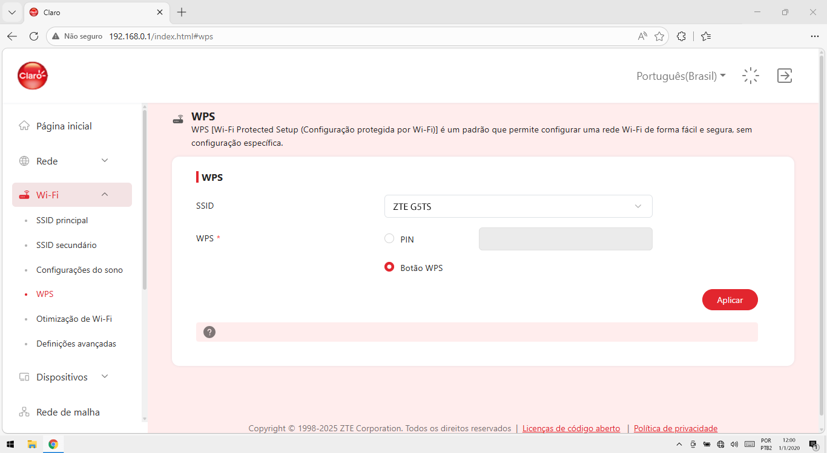Click the home icon beside Página inicial
Image resolution: width=827 pixels, height=453 pixels.
[24, 126]
